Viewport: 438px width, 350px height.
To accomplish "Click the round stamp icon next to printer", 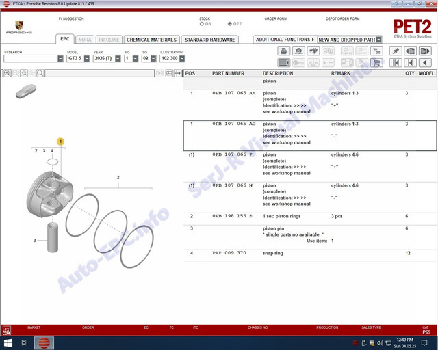I will [x=298, y=51].
